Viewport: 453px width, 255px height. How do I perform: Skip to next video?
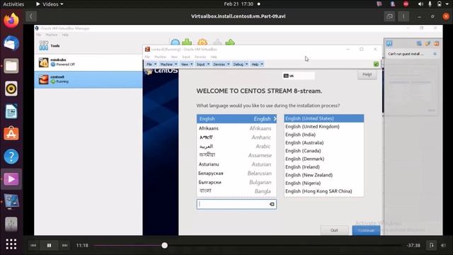(x=64, y=246)
